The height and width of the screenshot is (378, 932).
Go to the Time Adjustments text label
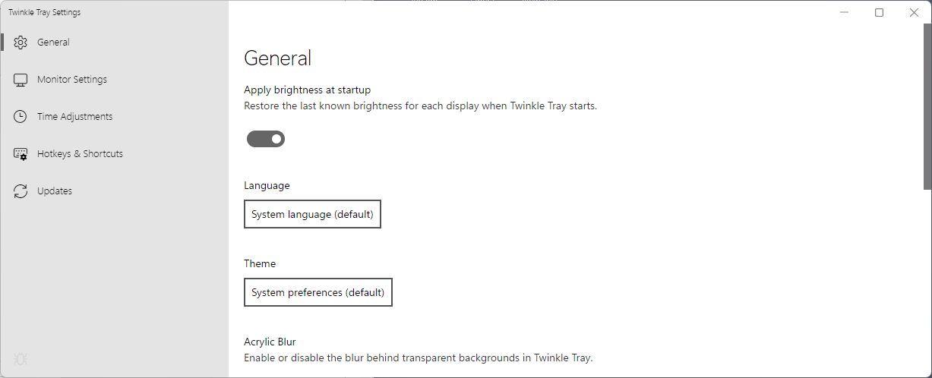[x=74, y=117]
